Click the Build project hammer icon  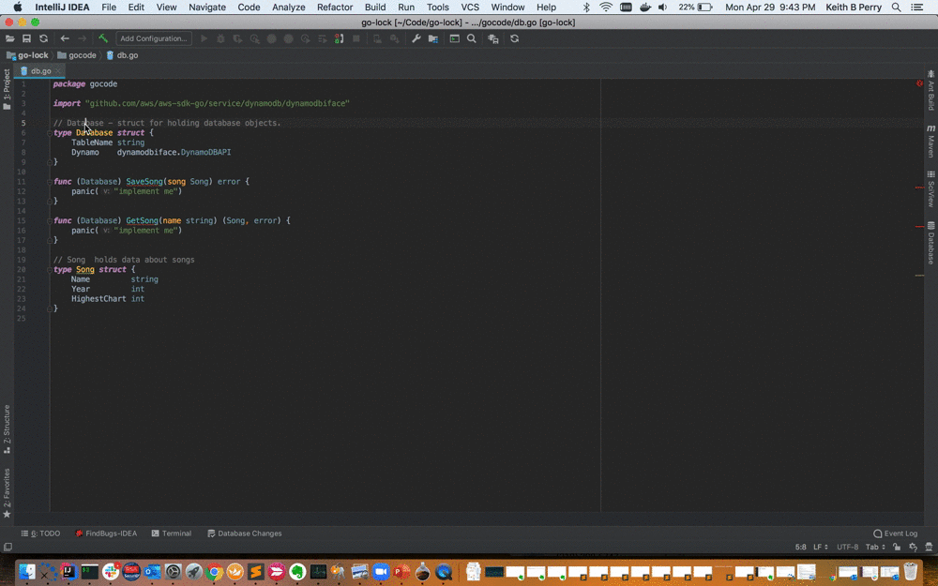coord(103,38)
